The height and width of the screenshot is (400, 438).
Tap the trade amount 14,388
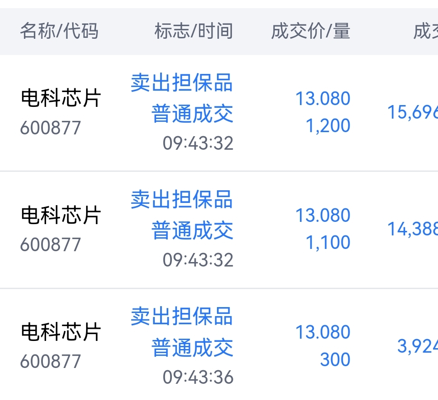pos(413,229)
